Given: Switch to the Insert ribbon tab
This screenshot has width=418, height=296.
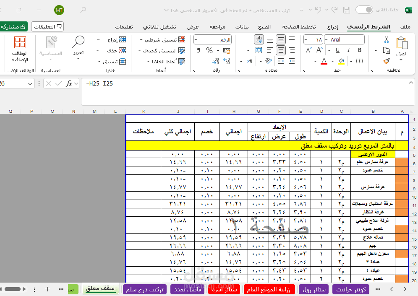Looking at the screenshot, I should click(x=332, y=27).
